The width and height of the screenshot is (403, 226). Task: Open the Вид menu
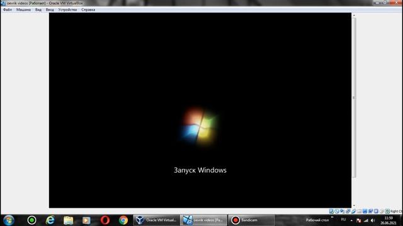point(38,10)
